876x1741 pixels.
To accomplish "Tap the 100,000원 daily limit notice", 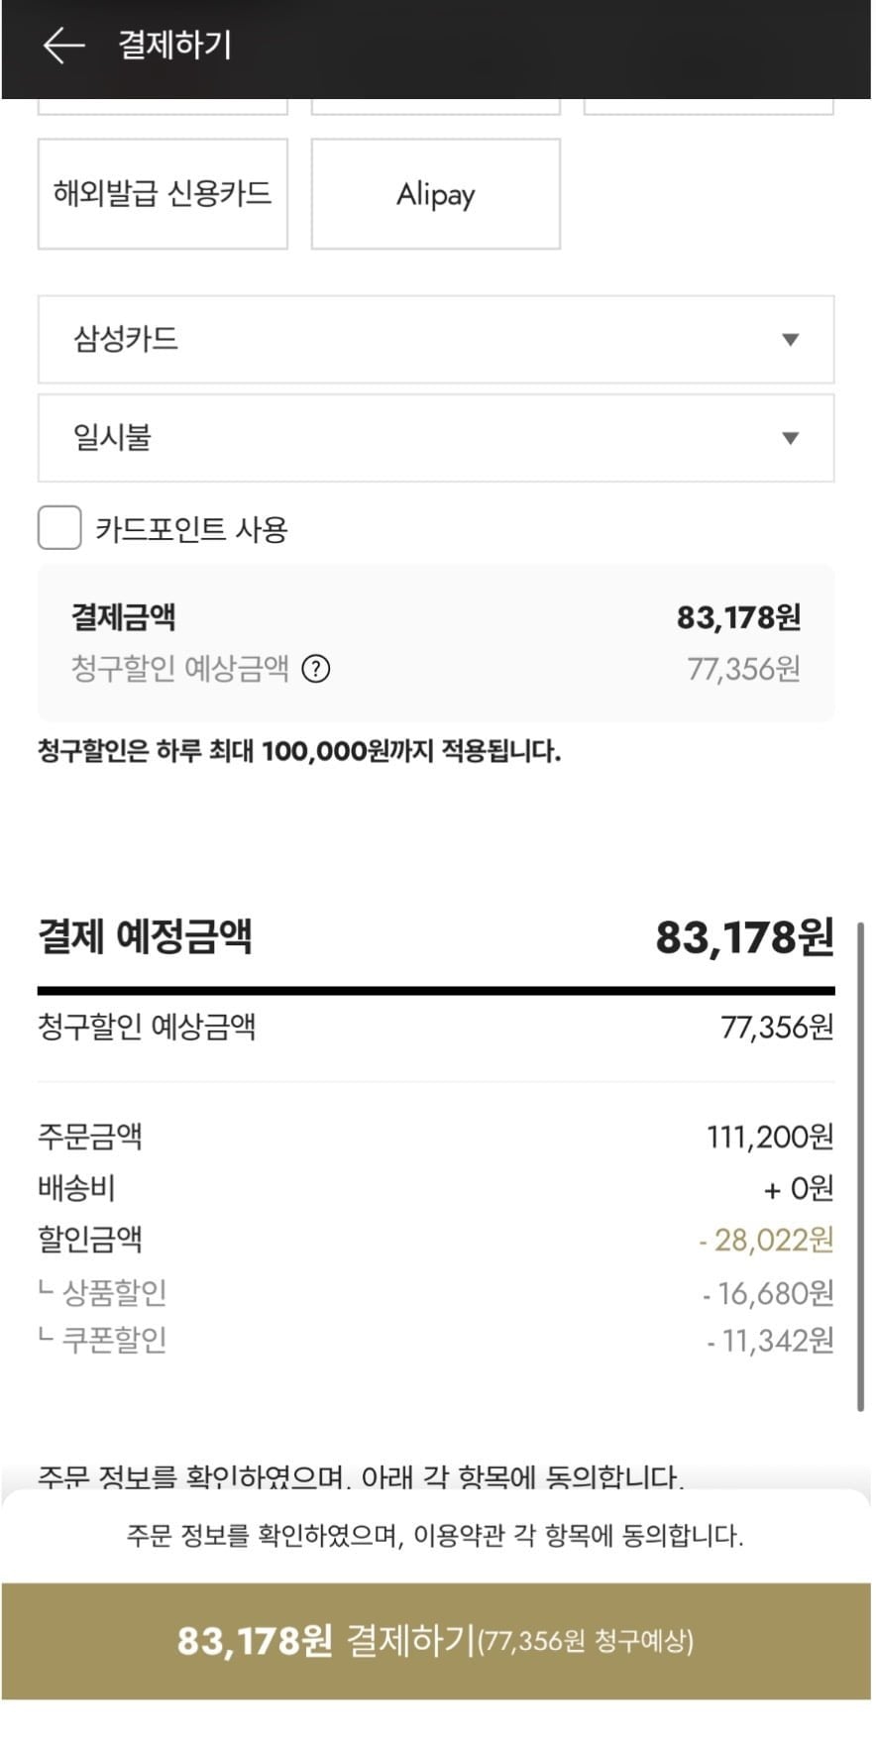I will (x=299, y=751).
